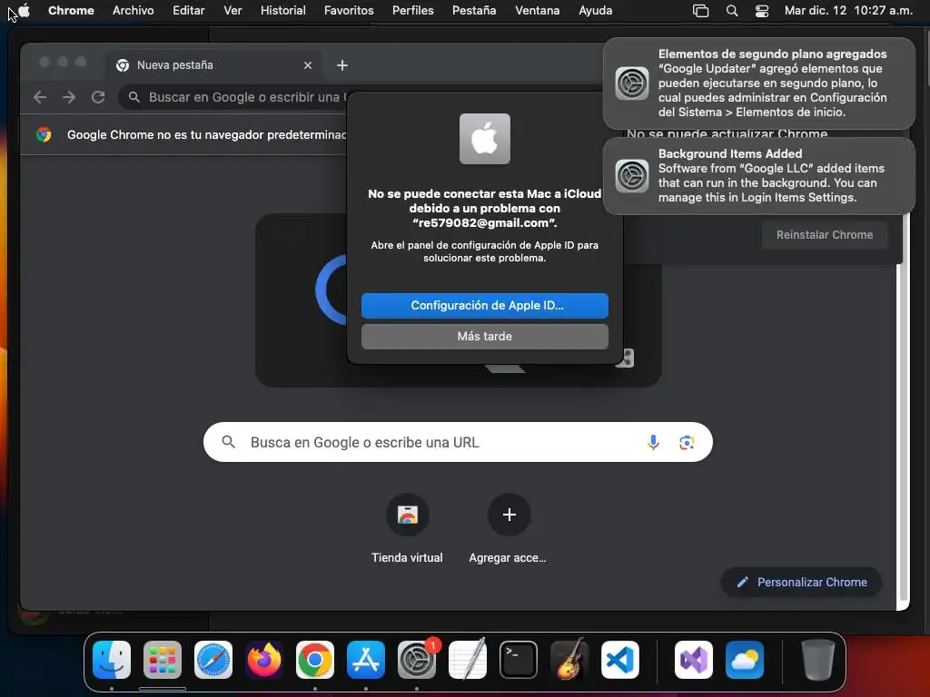930x697 pixels.
Task: Click Configuración de Apple ID button
Action: (485, 305)
